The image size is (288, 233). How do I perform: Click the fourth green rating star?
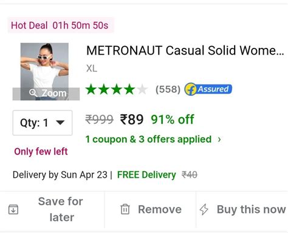click(x=129, y=89)
